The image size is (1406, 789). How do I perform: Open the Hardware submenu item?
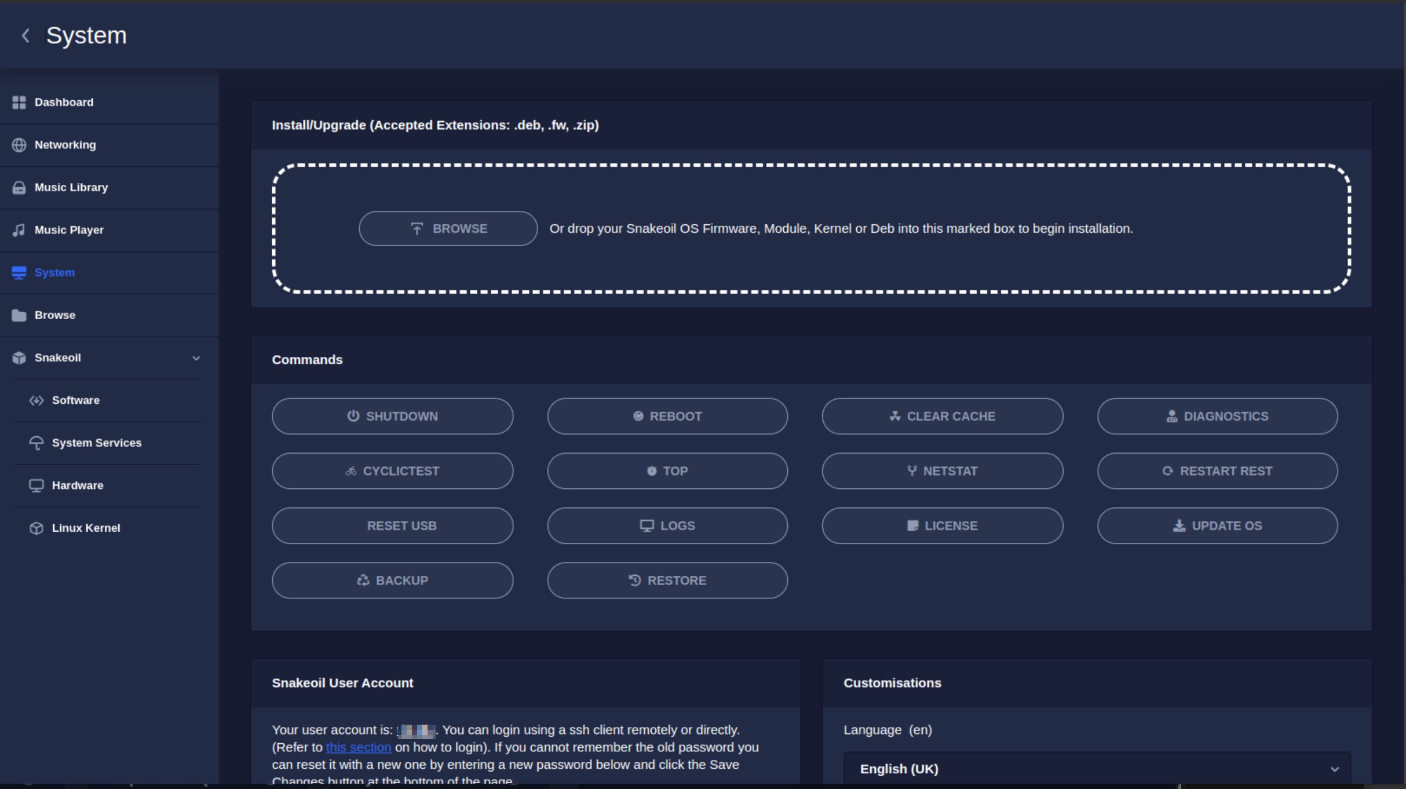coord(108,485)
